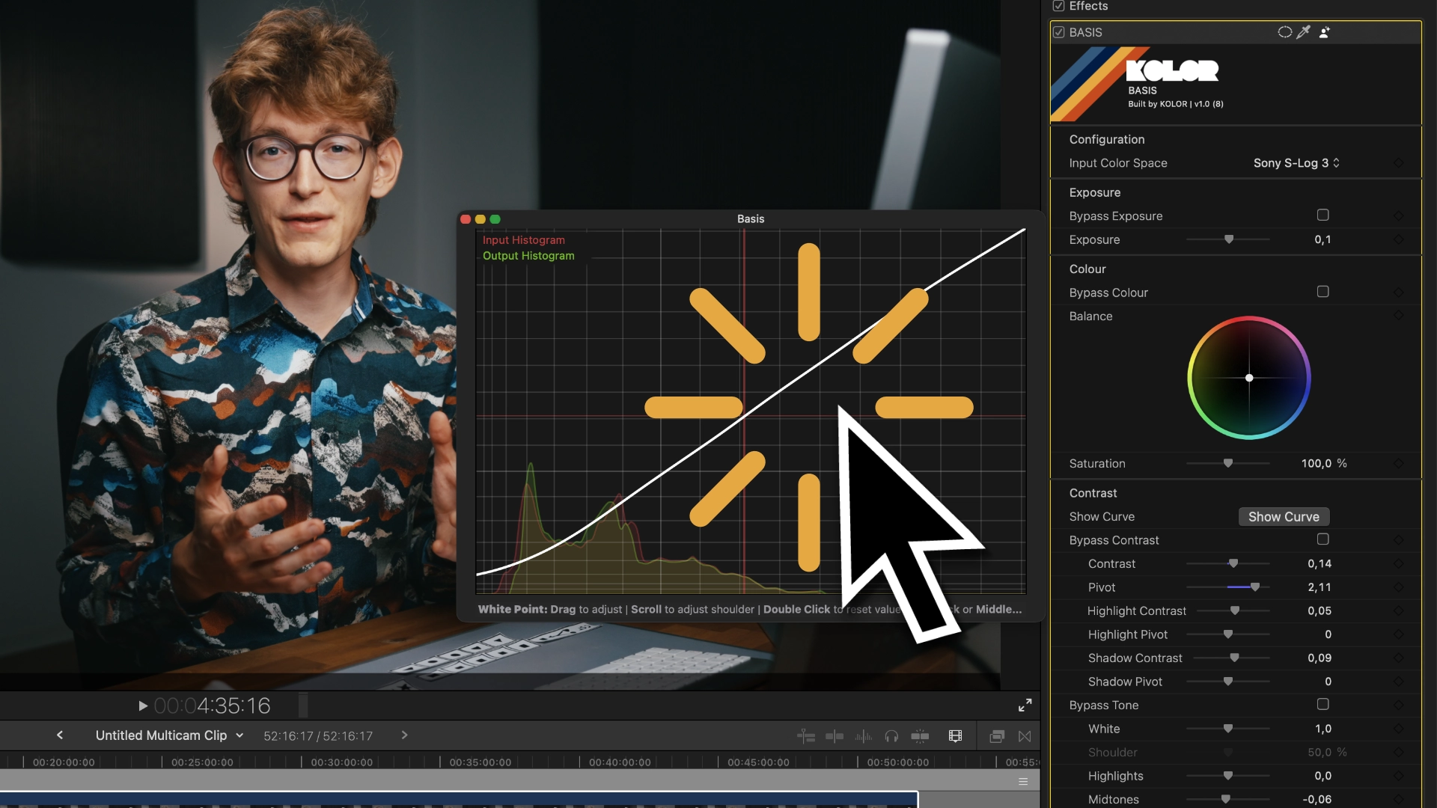This screenshot has width=1437, height=808.
Task: Play the viewer clip
Action: click(x=142, y=706)
